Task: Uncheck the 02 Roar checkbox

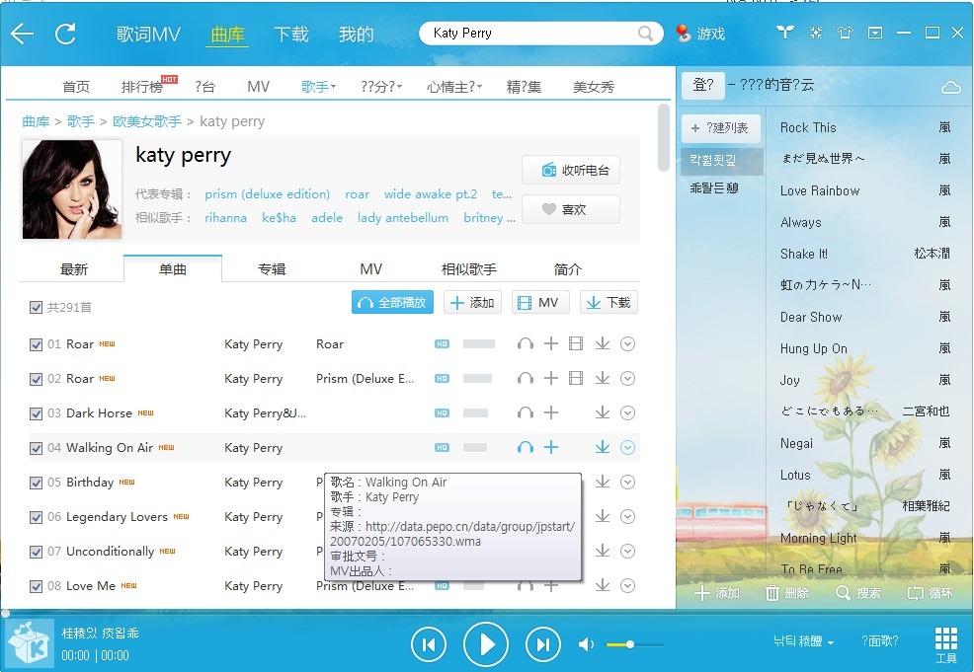Action: pyautogui.click(x=36, y=379)
